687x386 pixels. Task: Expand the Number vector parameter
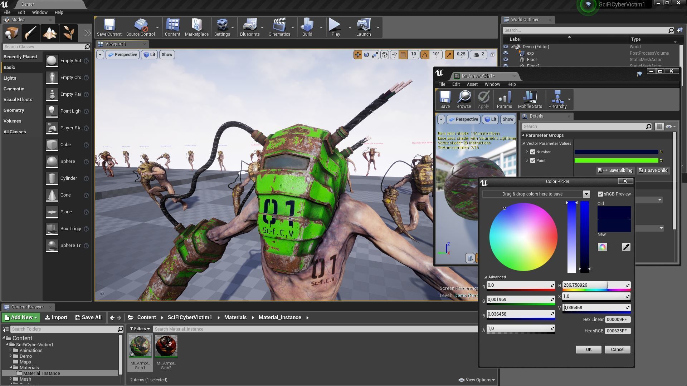click(527, 152)
